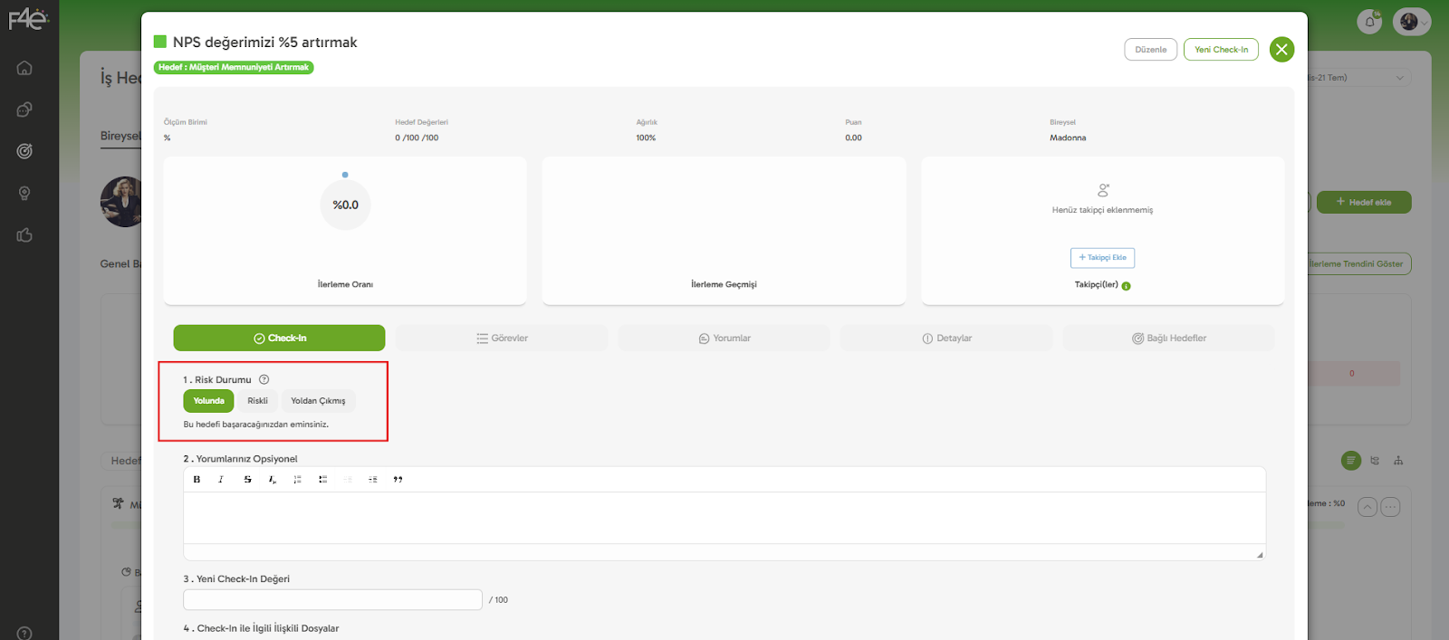
Task: Focus the Yeni Check-In Değeri field
Action: pyautogui.click(x=332, y=600)
